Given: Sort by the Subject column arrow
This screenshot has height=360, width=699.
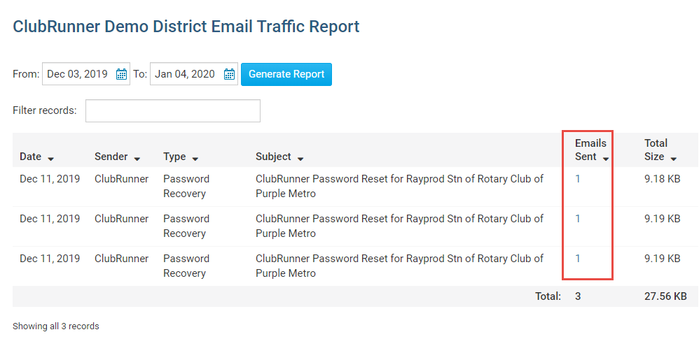Looking at the screenshot, I should point(300,159).
